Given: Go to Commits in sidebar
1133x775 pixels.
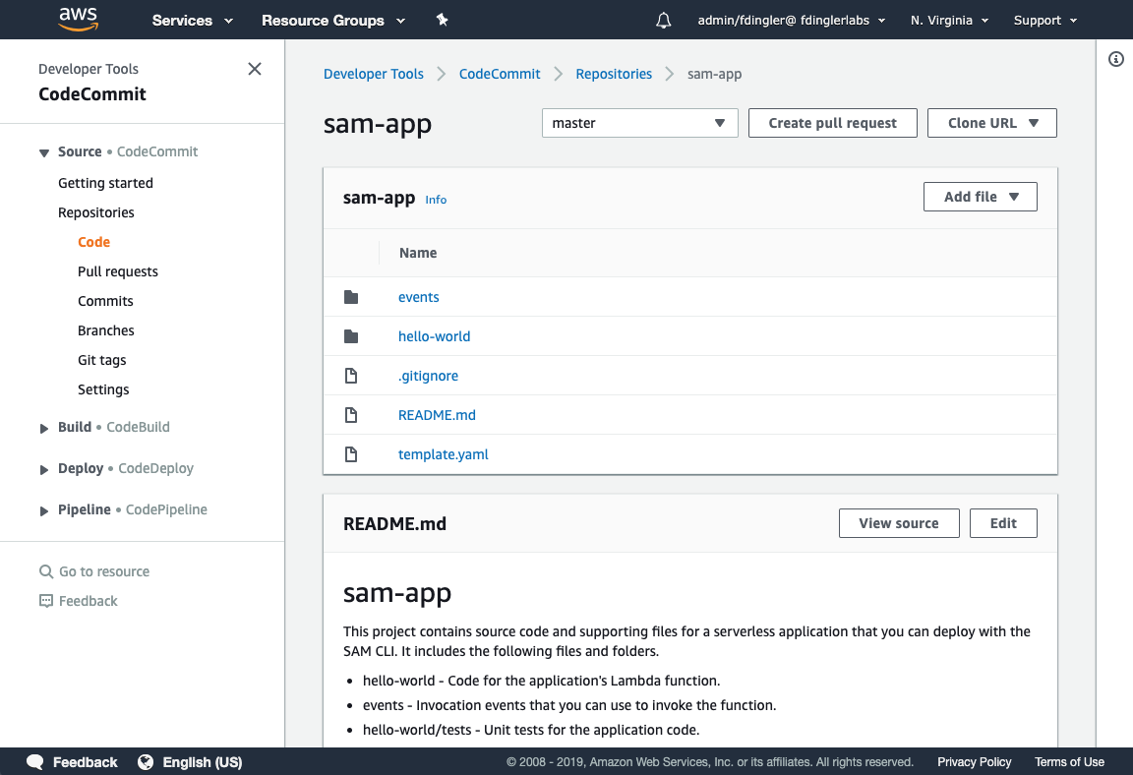Looking at the screenshot, I should (105, 301).
